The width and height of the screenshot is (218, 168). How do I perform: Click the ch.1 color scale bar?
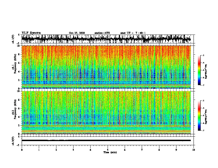point(199,70)
